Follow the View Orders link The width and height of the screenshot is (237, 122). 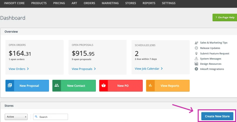coord(18,69)
